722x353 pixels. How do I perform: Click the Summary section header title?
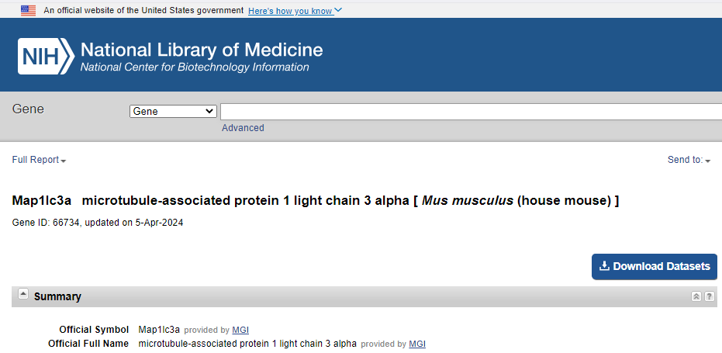57,296
